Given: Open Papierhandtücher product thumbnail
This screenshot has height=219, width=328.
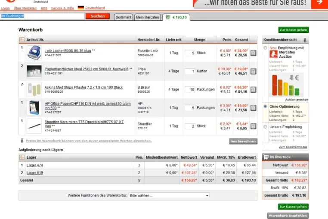Looking at the screenshot, I should [x=34, y=71].
